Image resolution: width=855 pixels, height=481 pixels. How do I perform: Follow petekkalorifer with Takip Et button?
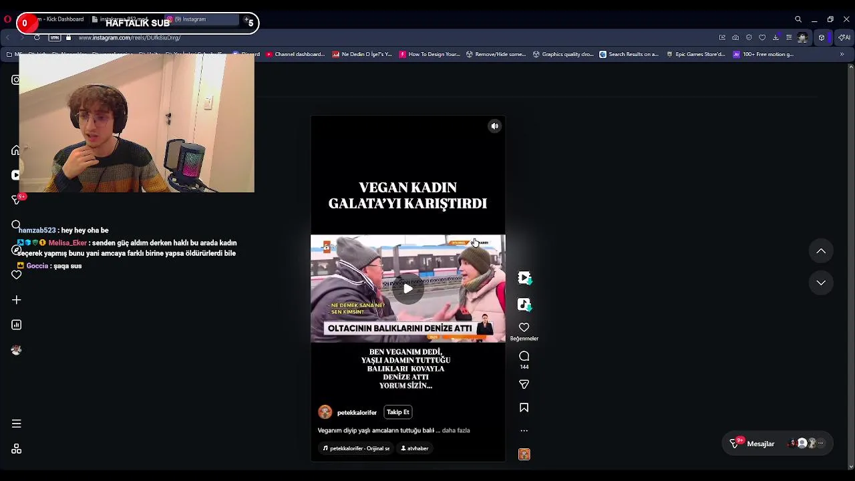(398, 412)
